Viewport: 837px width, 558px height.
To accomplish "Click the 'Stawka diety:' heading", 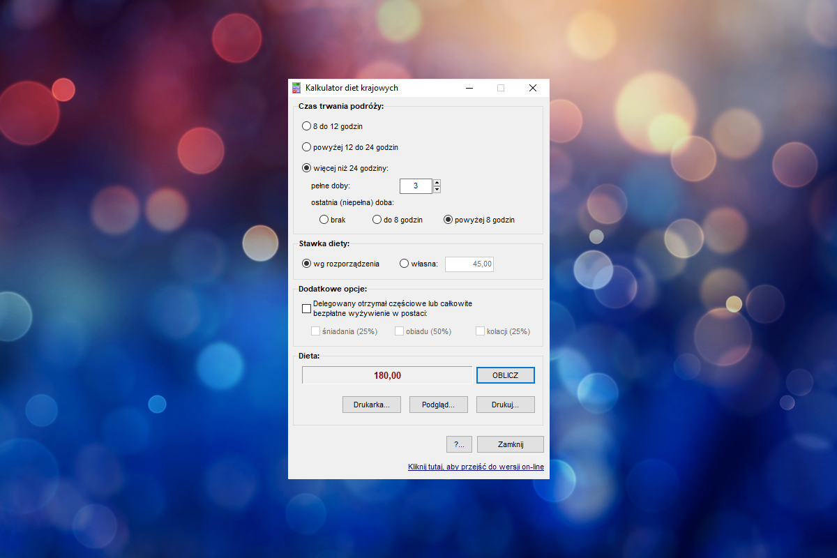I will 324,243.
